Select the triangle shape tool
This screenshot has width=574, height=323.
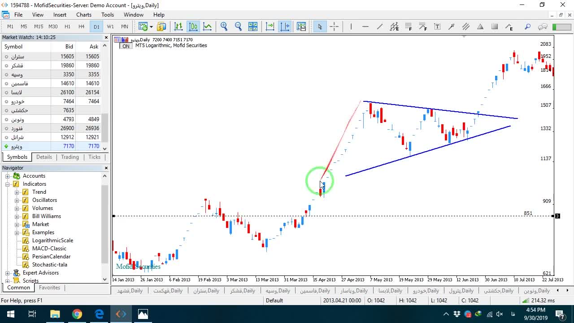[480, 26]
